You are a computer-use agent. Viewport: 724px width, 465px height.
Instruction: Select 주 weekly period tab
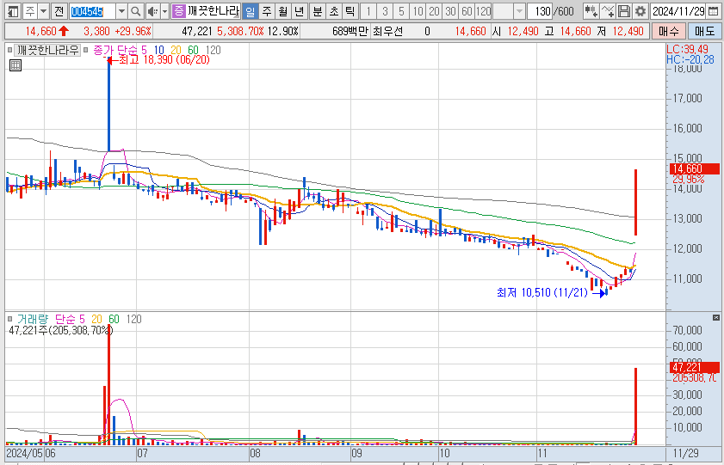[x=266, y=11]
